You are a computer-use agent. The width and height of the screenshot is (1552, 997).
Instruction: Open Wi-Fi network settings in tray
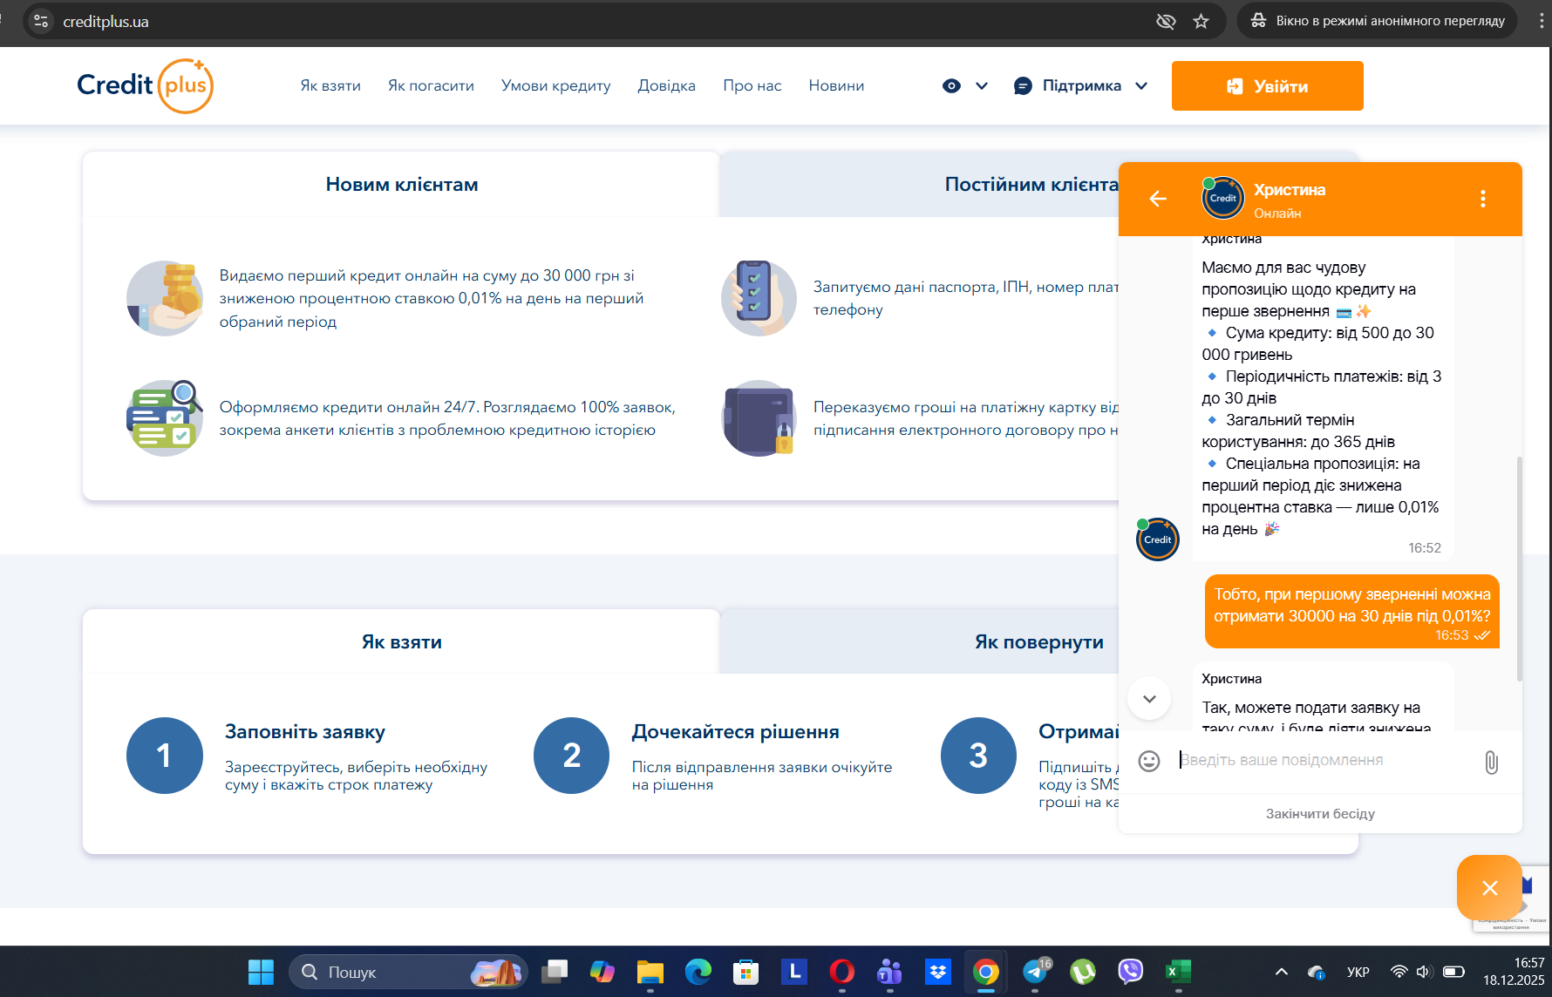(1399, 972)
